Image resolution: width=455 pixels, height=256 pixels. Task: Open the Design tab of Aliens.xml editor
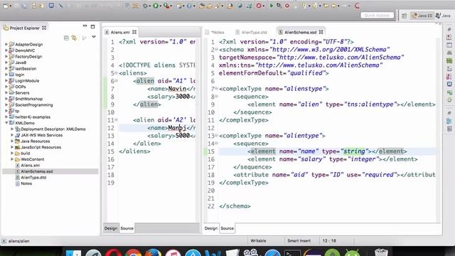coord(111,228)
